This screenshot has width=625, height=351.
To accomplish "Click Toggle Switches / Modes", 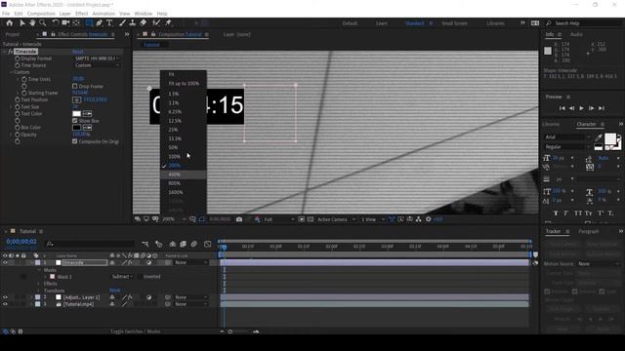I will 136,331.
